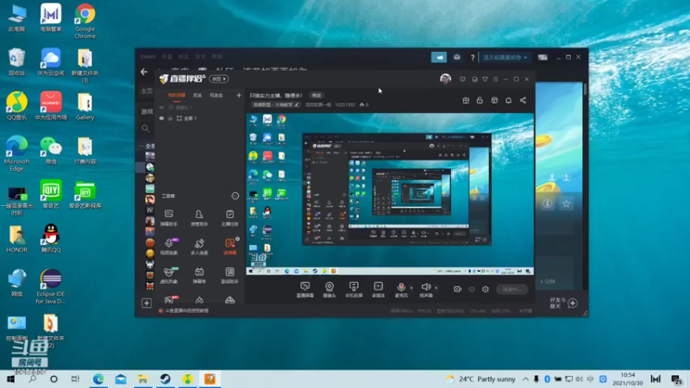Toggle preview eye icon beside settings gear
The height and width of the screenshot is (388, 690).
click(x=472, y=289)
